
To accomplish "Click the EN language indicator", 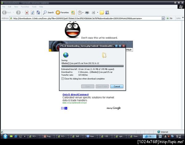I will pos(160,136).
